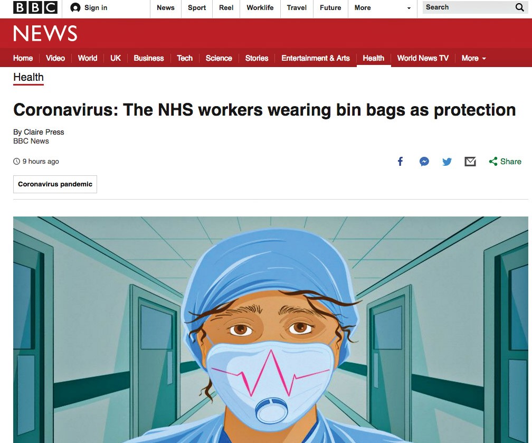This screenshot has height=443, width=532.
Task: Open the Health tab in navigation
Action: 374,58
